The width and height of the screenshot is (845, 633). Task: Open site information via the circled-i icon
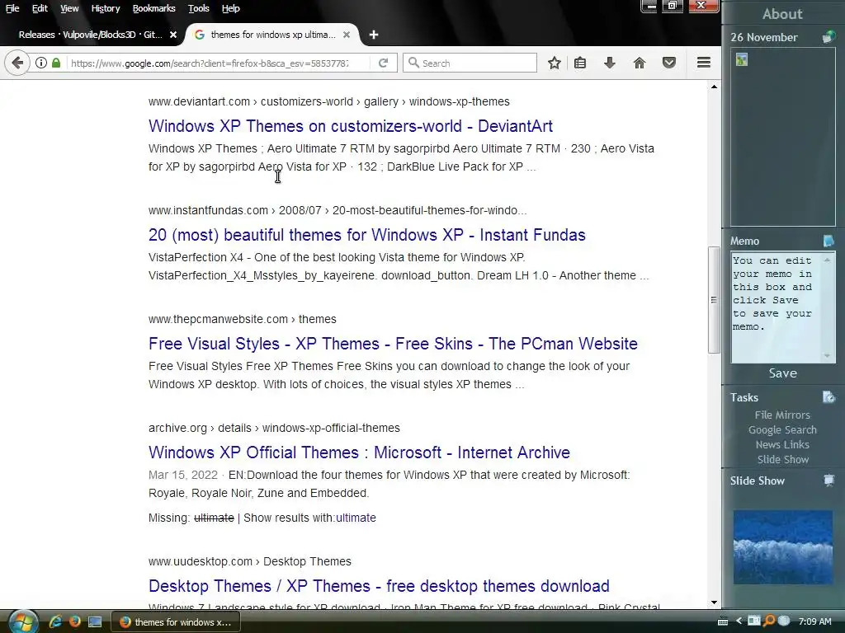[41, 63]
